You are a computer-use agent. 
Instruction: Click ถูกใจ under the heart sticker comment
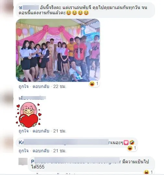24,131
